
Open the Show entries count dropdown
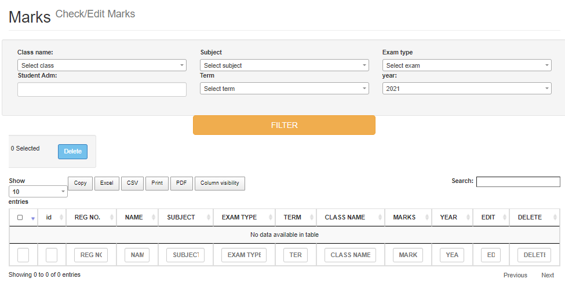[x=38, y=192]
